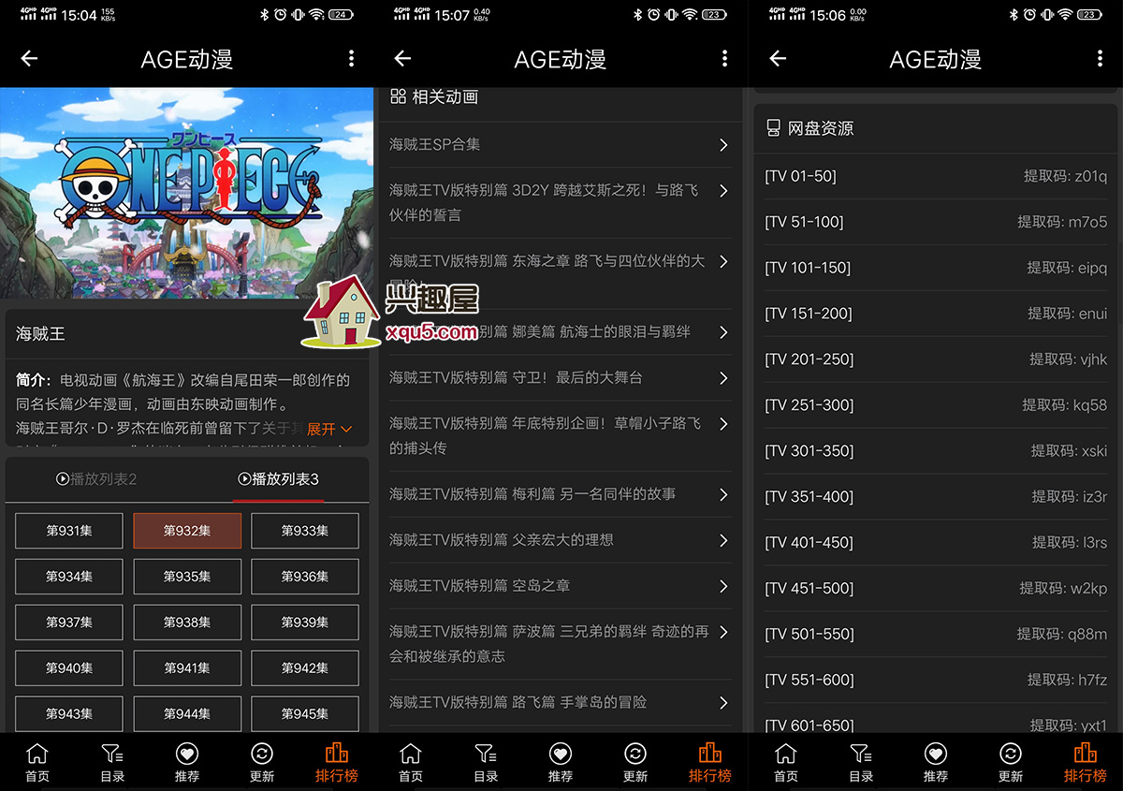Tap extraction code h7fz
The height and width of the screenshot is (791, 1123).
point(1067,681)
